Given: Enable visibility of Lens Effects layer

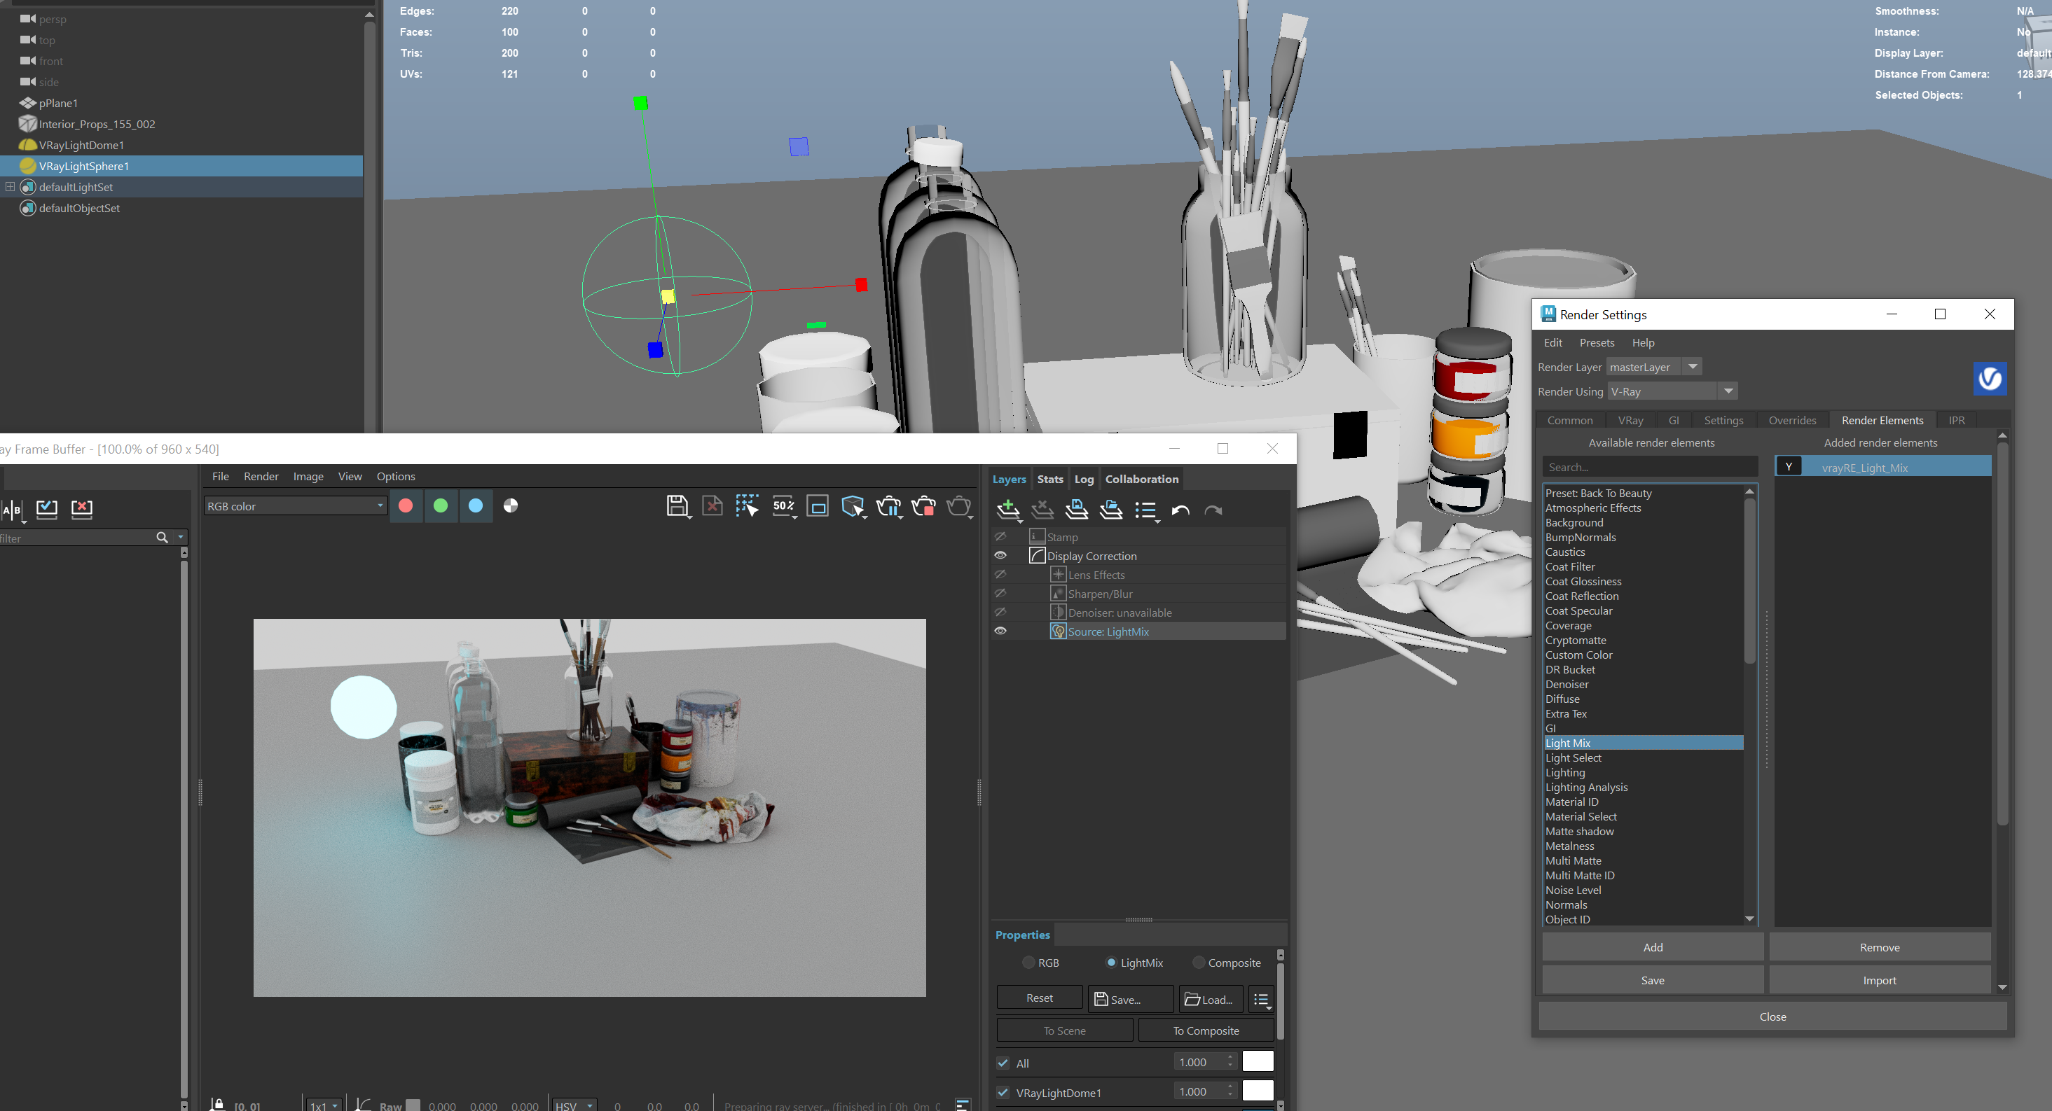Looking at the screenshot, I should (x=1000, y=575).
